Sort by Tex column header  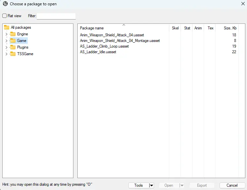tap(210, 28)
